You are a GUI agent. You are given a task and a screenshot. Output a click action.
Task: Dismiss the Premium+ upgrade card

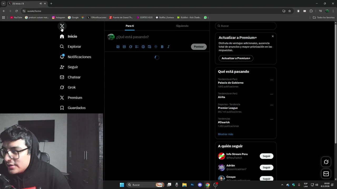[273, 36]
